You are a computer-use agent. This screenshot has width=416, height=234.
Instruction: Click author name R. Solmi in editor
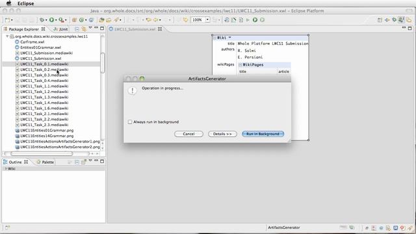(x=246, y=51)
